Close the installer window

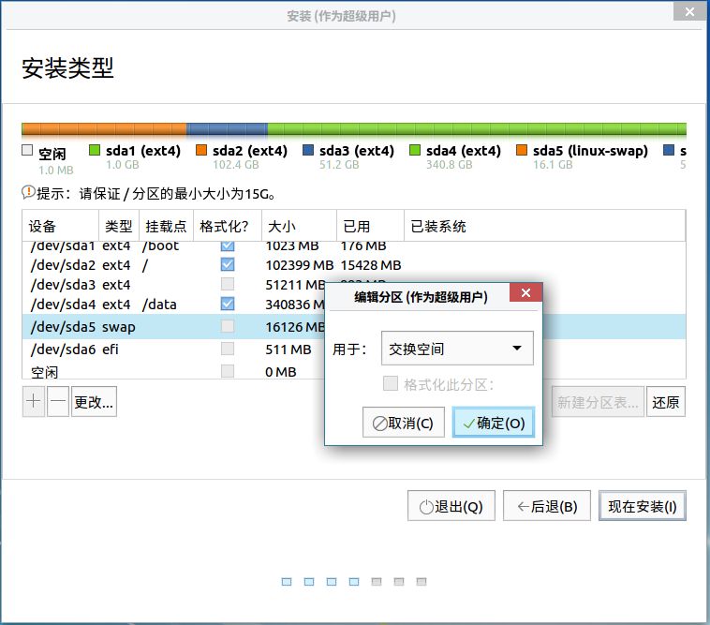[689, 11]
